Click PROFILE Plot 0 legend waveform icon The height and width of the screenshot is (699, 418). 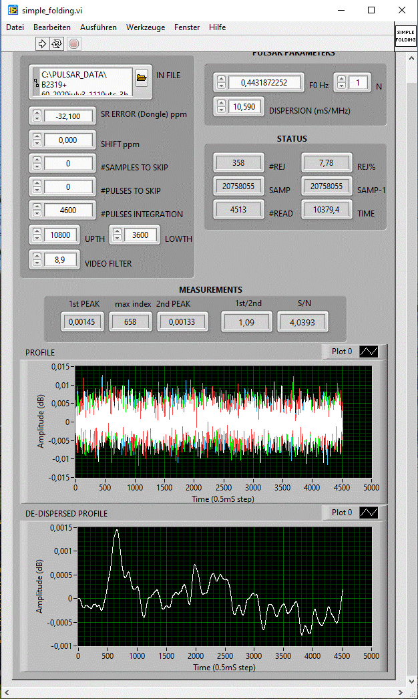(x=369, y=352)
